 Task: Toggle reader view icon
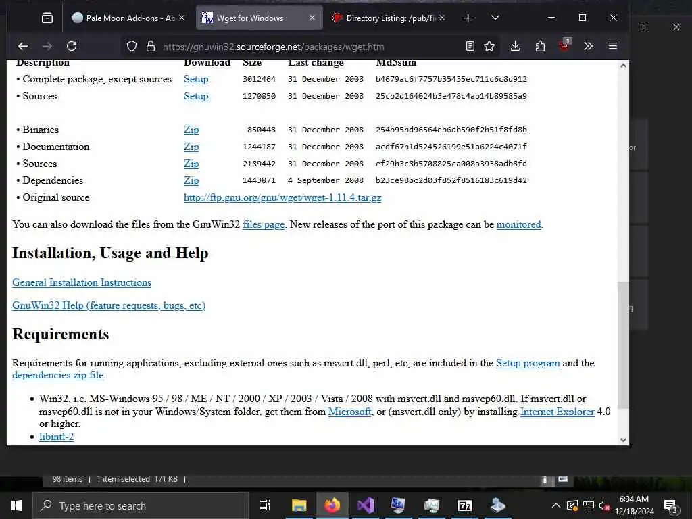click(x=470, y=46)
